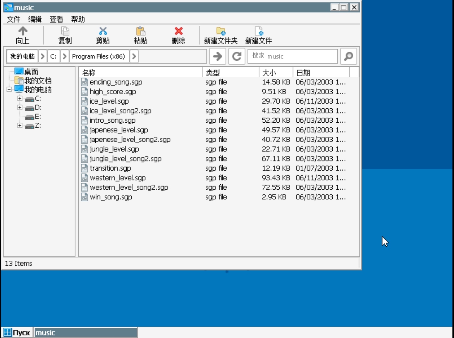454x338 pixels.
Task: Sort by 大小 (Size) column header
Action: pyautogui.click(x=276, y=73)
